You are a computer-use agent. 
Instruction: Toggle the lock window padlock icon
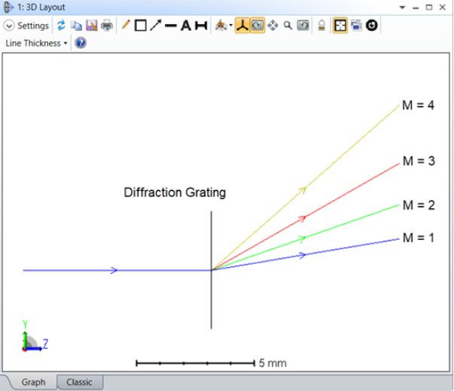coord(321,26)
